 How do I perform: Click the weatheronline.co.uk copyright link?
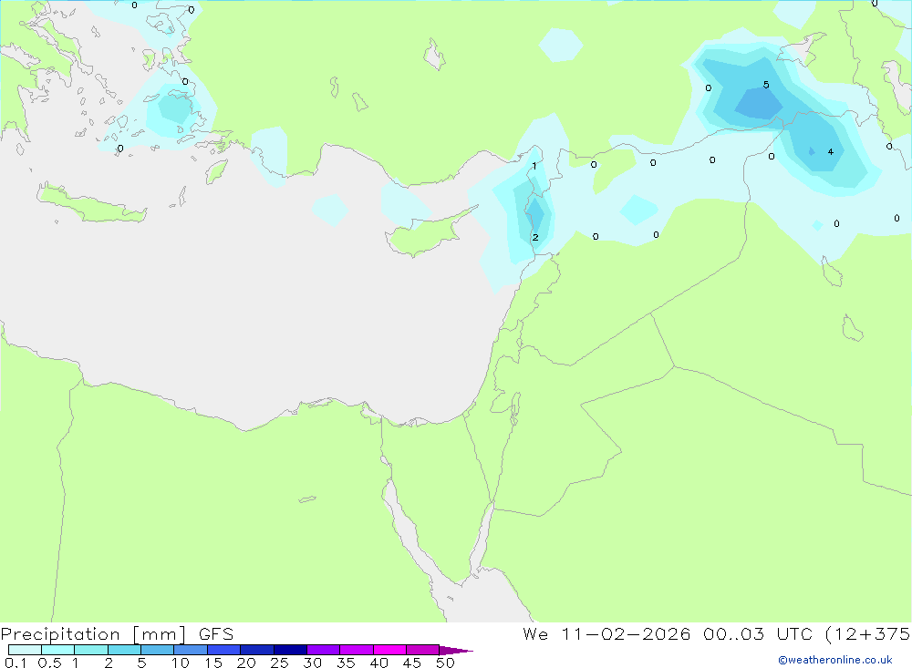834,660
